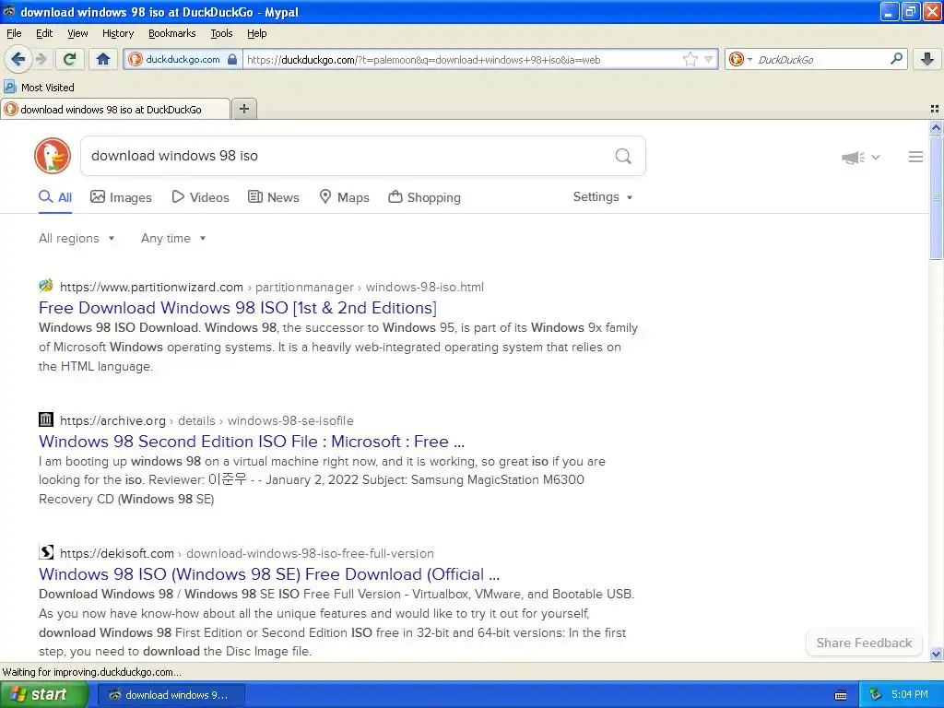
Task: Switch to Images results
Action: pos(121,197)
